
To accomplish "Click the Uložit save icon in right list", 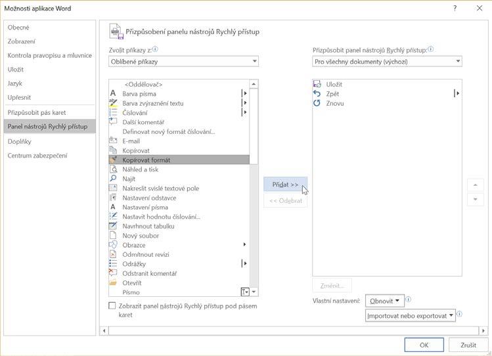I will click(x=317, y=84).
